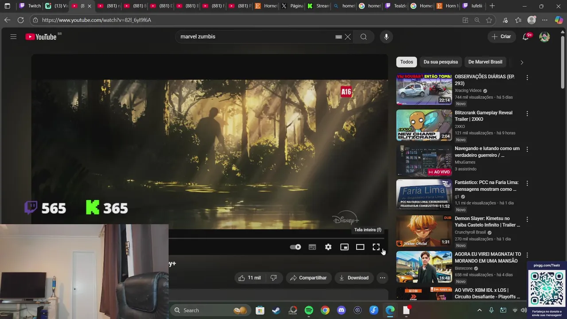Viewport: 567px width, 319px height.
Task: Enter full screen mode
Action: [x=376, y=247]
